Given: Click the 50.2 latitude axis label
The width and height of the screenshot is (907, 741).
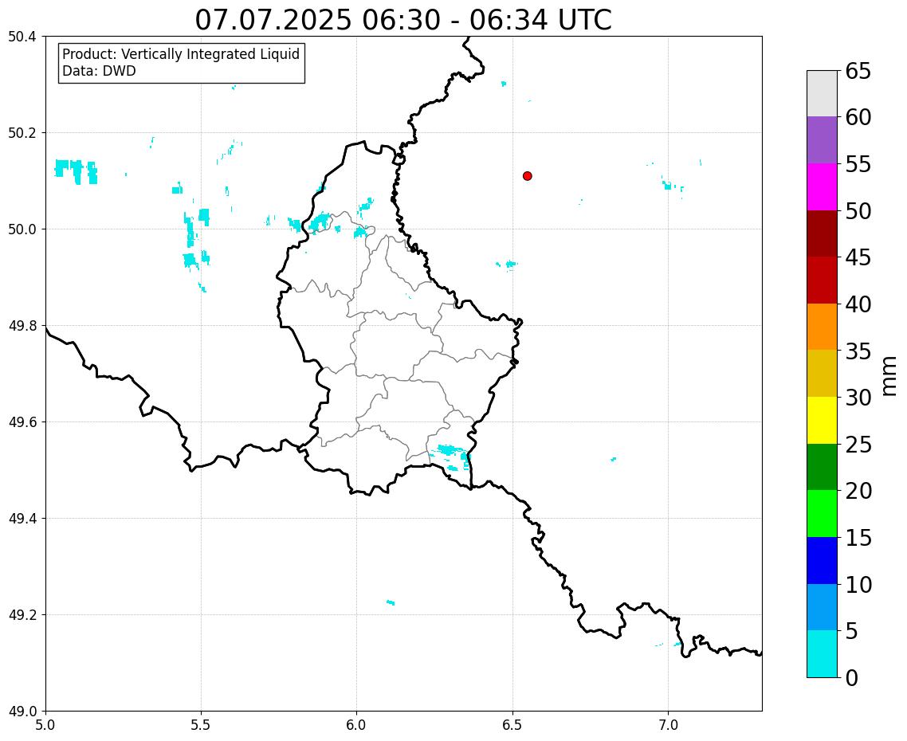Looking at the screenshot, I should [x=22, y=133].
